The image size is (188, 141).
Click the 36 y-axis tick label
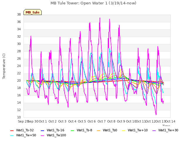click(x=19, y=22)
